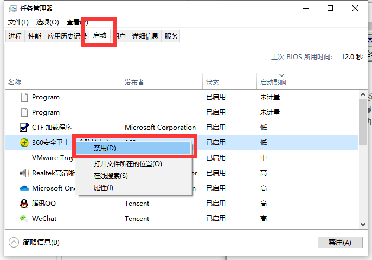
Task: Click the 360安全卫士 shield icon
Action: click(24, 143)
